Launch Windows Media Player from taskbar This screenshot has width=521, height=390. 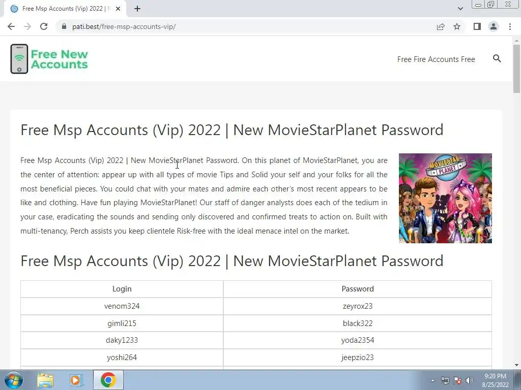[x=76, y=380]
